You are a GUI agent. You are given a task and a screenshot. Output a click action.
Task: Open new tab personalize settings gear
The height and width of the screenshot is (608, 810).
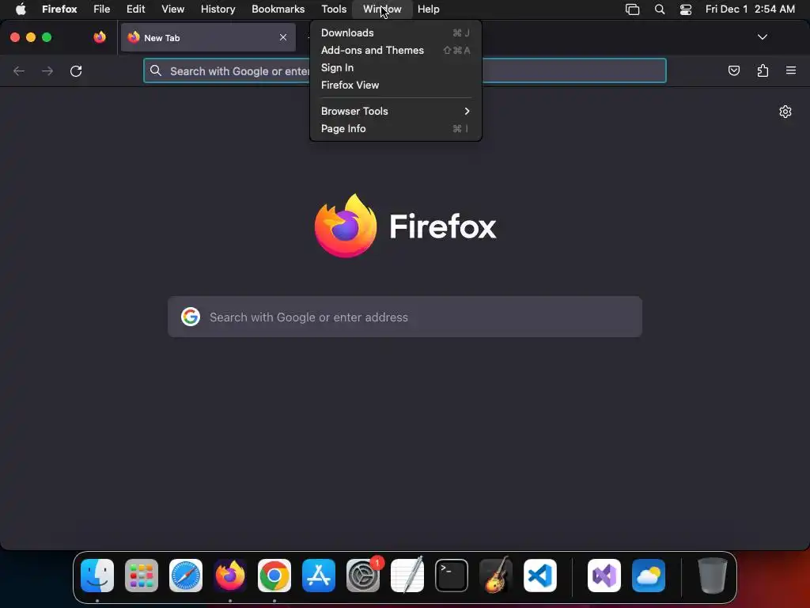pyautogui.click(x=785, y=112)
